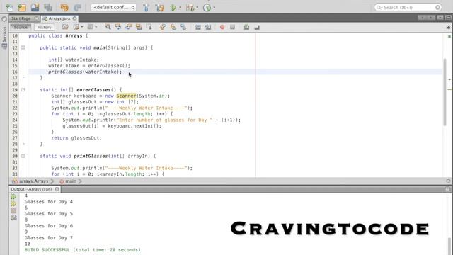Click main in the breadcrumb bar

(71, 181)
